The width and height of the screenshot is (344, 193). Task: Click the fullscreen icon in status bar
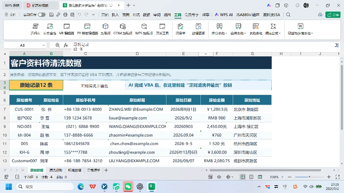[338, 177]
